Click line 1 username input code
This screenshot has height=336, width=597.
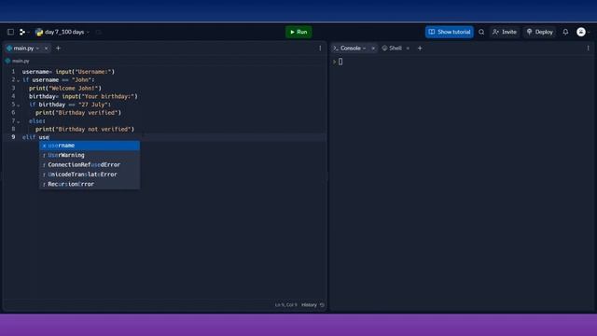point(68,72)
